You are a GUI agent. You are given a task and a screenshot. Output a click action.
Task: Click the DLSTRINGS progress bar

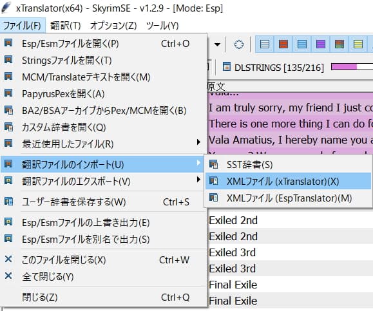tap(352, 67)
